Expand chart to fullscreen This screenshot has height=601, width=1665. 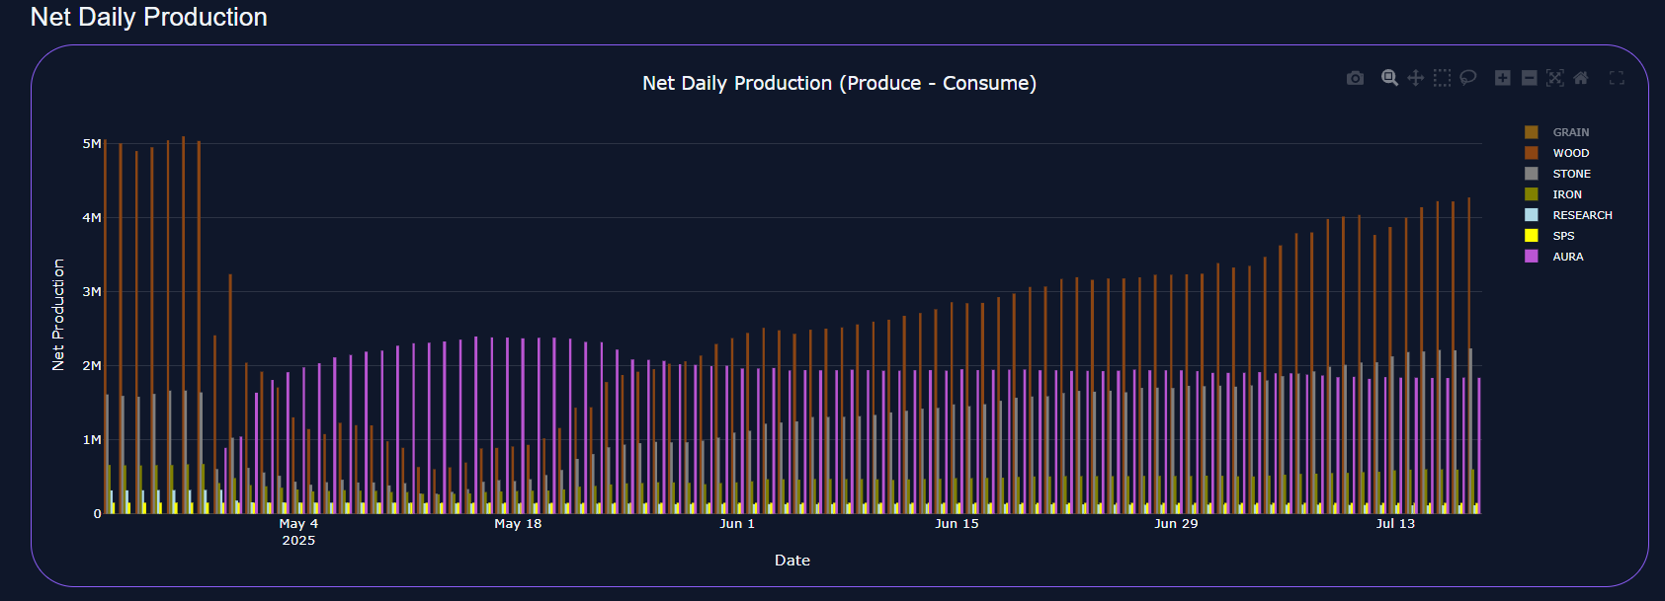(x=1617, y=78)
